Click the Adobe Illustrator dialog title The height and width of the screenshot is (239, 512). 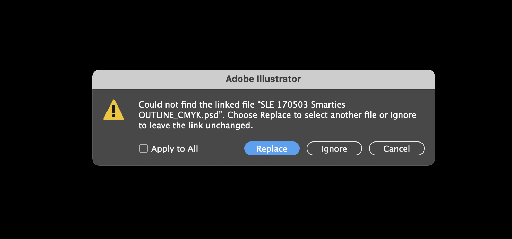click(263, 79)
